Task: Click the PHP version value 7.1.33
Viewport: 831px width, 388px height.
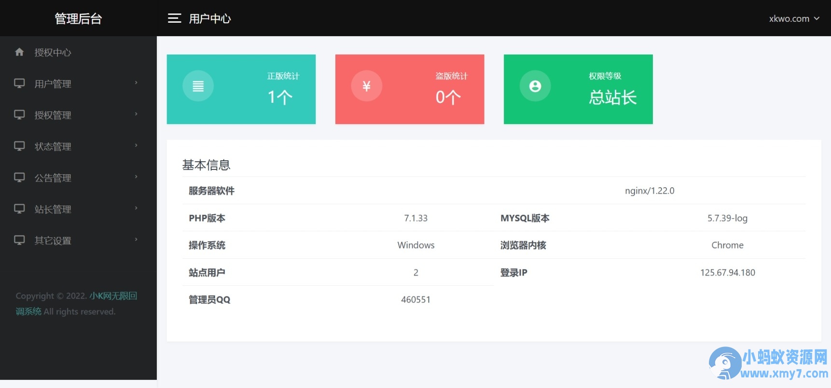Action: (x=416, y=218)
